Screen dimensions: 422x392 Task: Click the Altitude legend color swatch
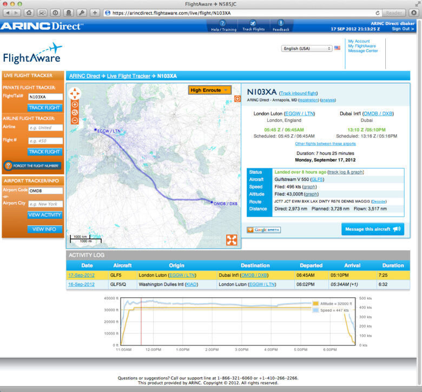[x=315, y=304]
